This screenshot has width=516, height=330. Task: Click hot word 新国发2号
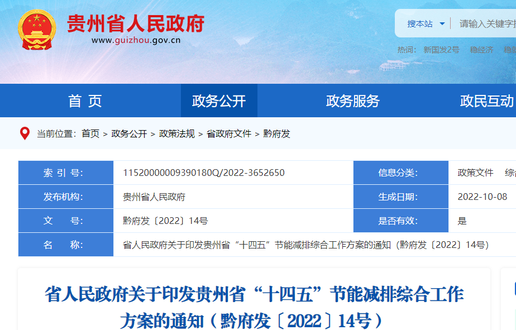pos(441,50)
